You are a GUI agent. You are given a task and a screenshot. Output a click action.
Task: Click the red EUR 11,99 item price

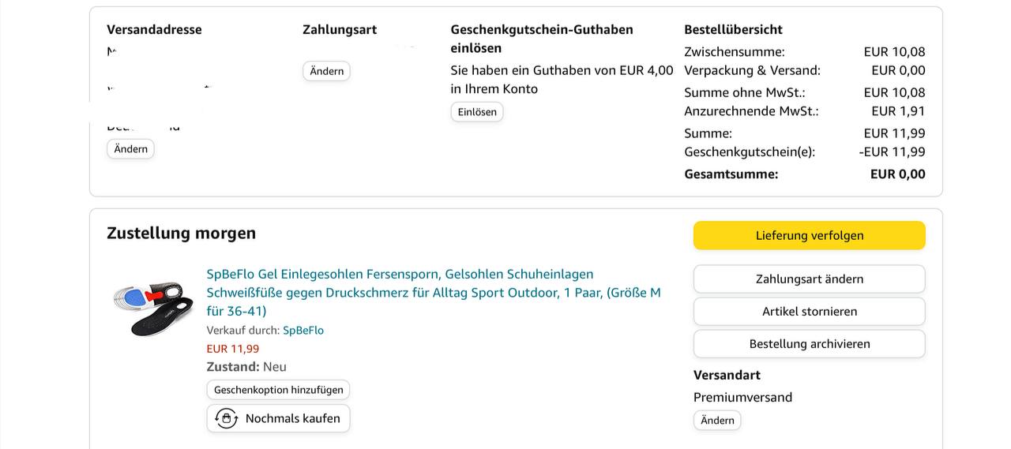tap(233, 349)
